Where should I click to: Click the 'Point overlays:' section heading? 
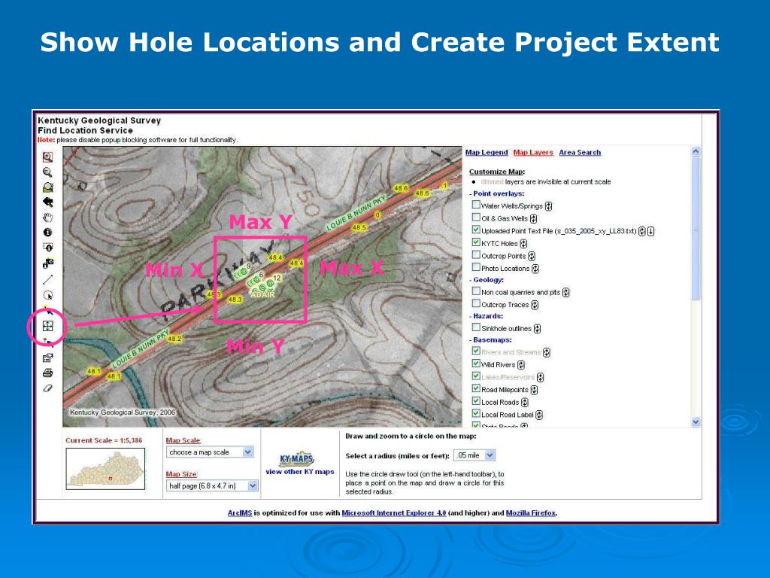coord(499,193)
